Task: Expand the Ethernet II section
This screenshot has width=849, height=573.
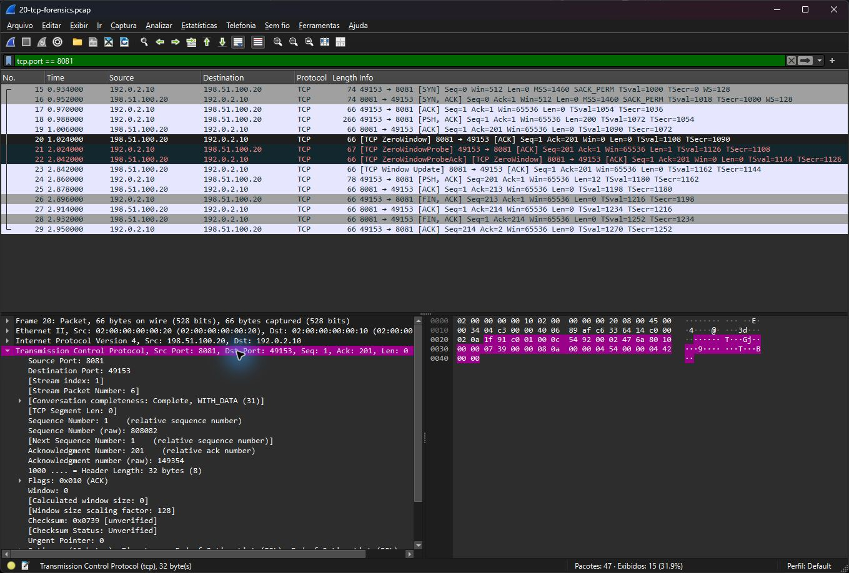Action: click(x=7, y=331)
